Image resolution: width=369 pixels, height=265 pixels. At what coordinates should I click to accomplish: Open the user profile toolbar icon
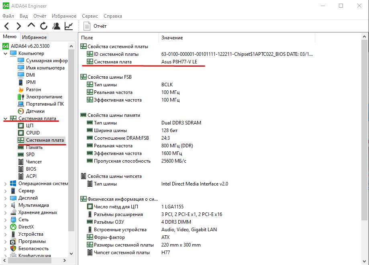tap(56, 26)
